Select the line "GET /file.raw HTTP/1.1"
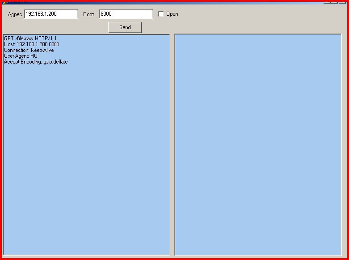Image resolution: width=349 pixels, height=260 pixels. [30, 38]
